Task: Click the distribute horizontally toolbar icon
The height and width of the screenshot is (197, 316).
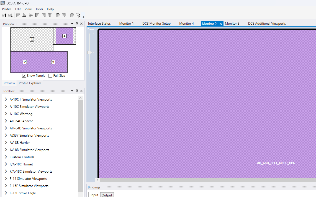Action: click(72, 15)
